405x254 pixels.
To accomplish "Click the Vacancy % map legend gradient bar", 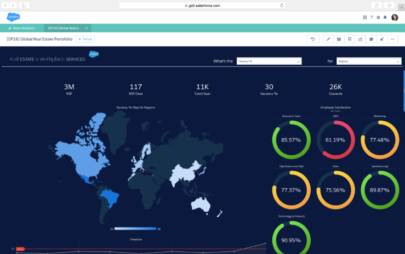I will [135, 229].
